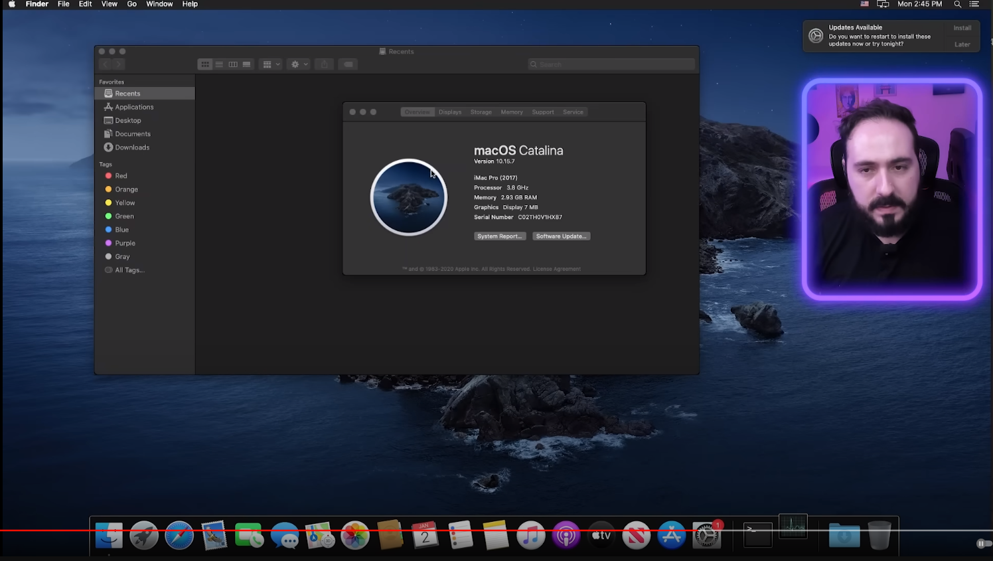Click Later in the Updates notification
Viewport: 993px width, 561px height.
coord(962,44)
